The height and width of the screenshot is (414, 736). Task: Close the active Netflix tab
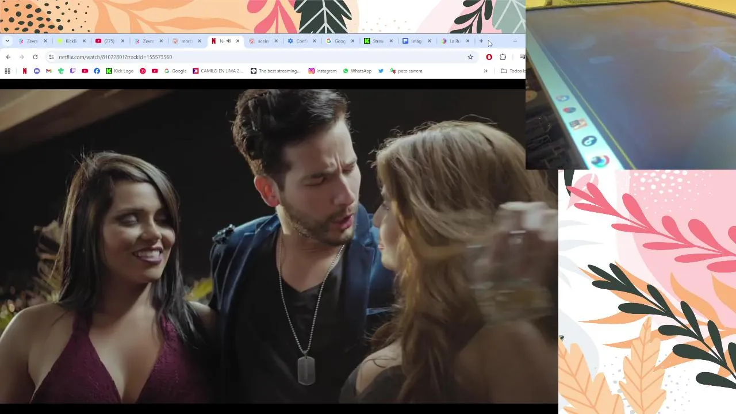tap(237, 41)
